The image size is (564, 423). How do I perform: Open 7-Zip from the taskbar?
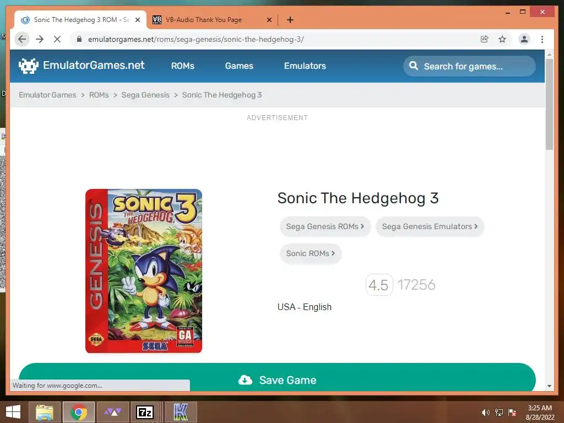(x=145, y=412)
